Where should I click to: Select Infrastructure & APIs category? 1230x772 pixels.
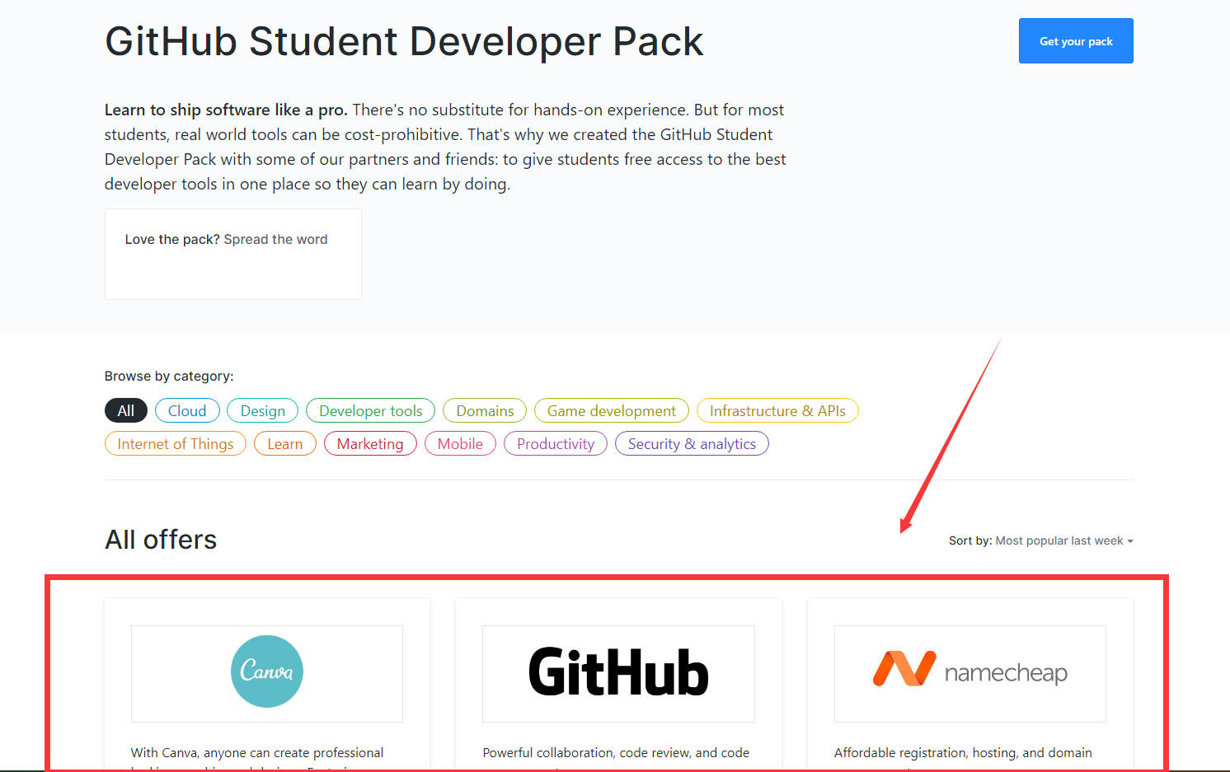[777, 411]
